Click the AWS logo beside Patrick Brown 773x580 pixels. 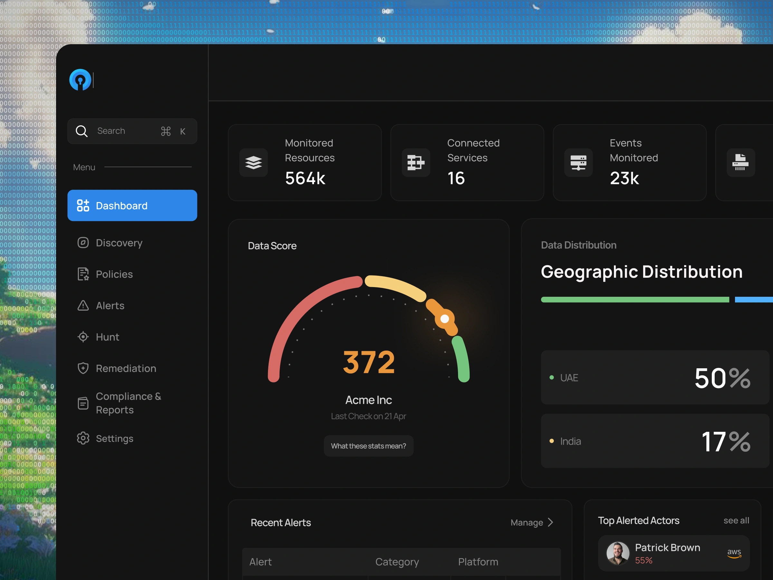point(734,553)
